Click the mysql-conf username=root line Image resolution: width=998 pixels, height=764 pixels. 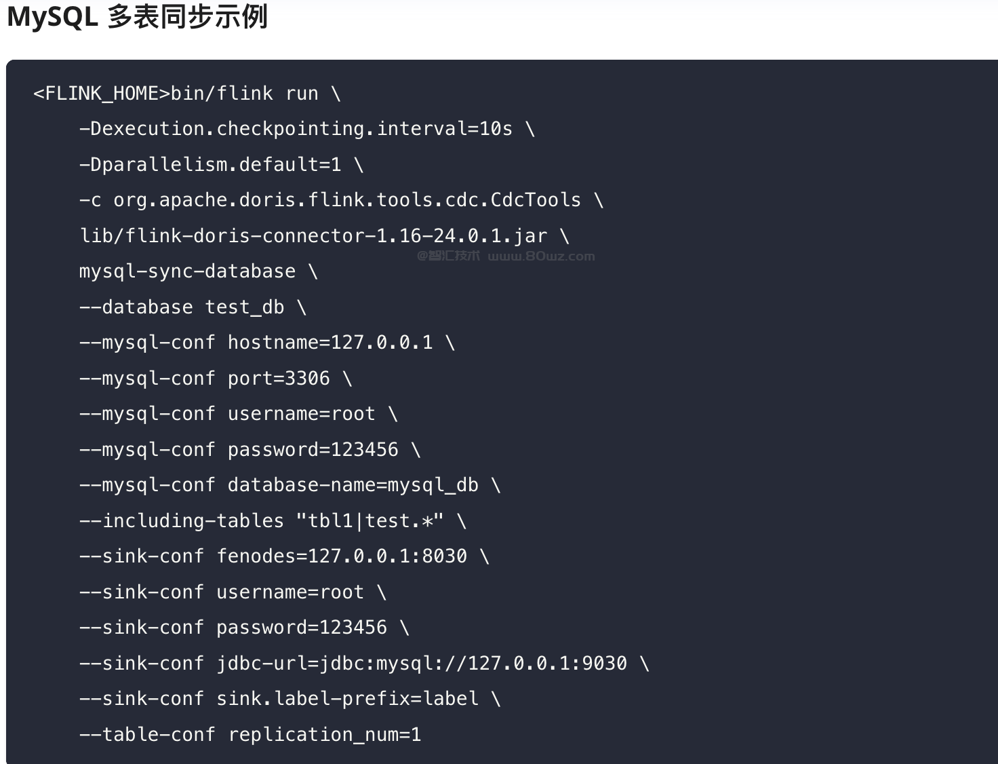click(237, 413)
